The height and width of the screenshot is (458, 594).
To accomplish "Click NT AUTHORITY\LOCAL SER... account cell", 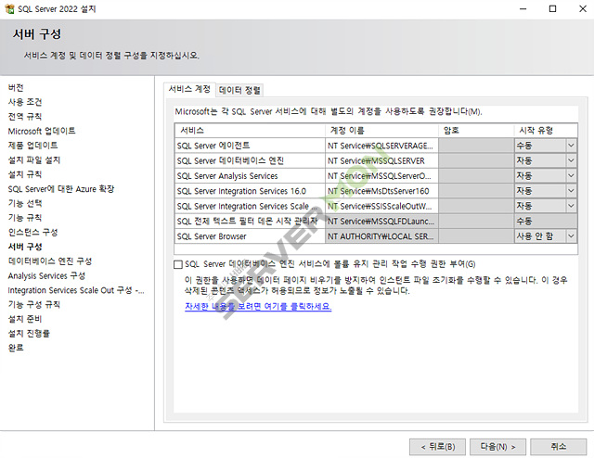I will coord(381,236).
